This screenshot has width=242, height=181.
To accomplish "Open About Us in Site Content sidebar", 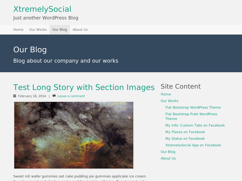I will tap(168, 159).
